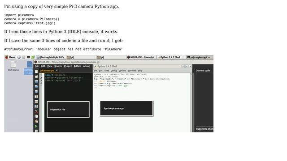The image size is (287, 161).
Task: Switch to Testing Multiple Pi Ca.. taskbar window
Action: click(51, 57)
